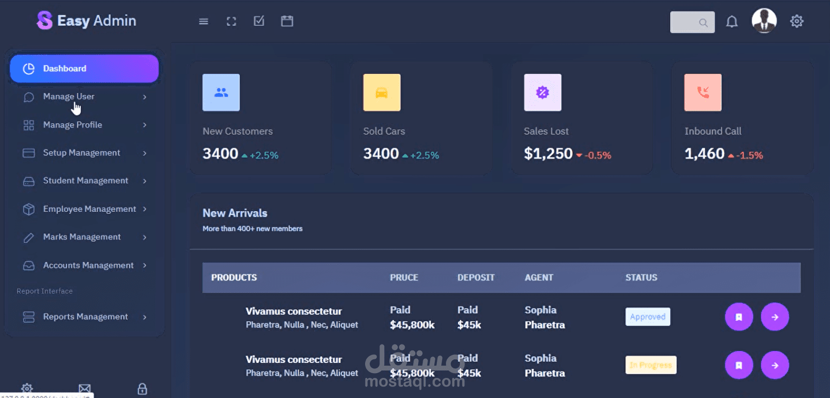The image size is (830, 398).
Task: Open Manage Profile menu item
Action: (84, 125)
